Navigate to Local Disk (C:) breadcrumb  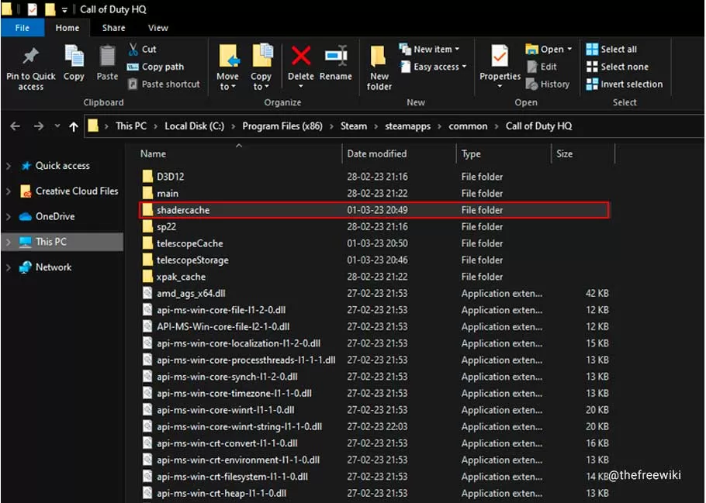pos(194,126)
